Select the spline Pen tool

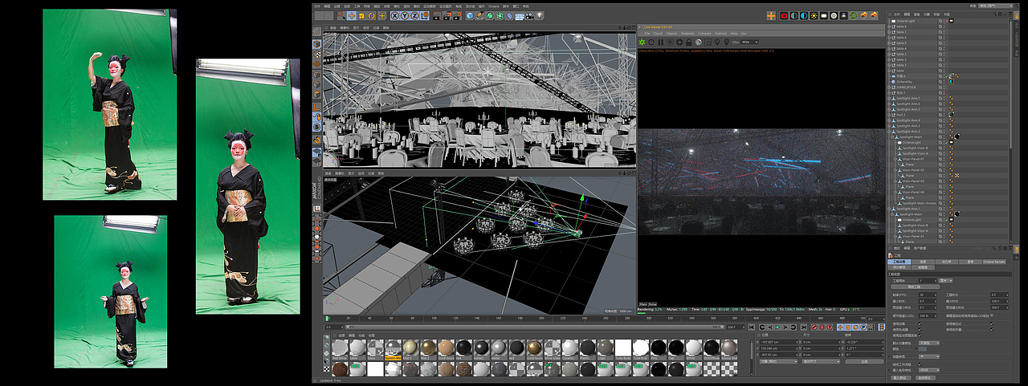[x=479, y=16]
